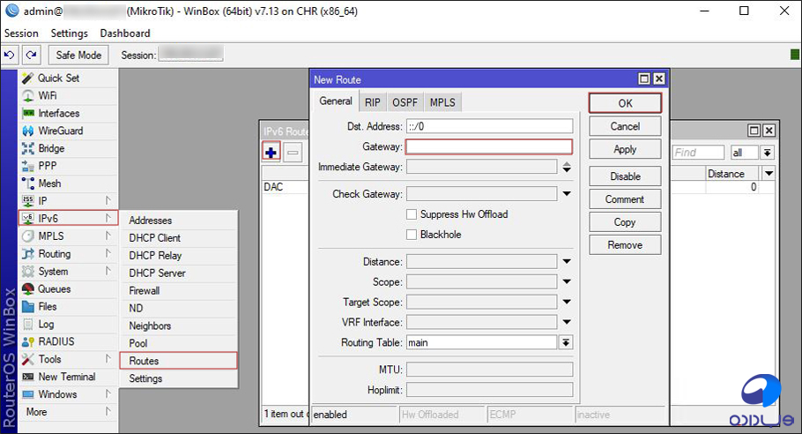Image resolution: width=802 pixels, height=434 pixels.
Task: Click the blue plus add-route icon
Action: coord(271,152)
